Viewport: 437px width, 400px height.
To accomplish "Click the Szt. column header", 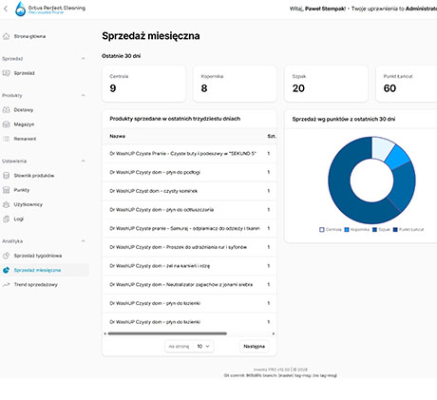I will pos(272,136).
